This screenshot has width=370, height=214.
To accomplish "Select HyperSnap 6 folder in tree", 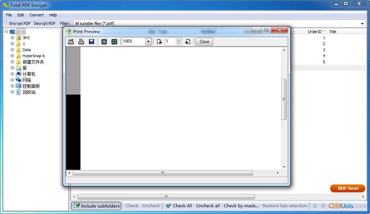I will (34, 56).
